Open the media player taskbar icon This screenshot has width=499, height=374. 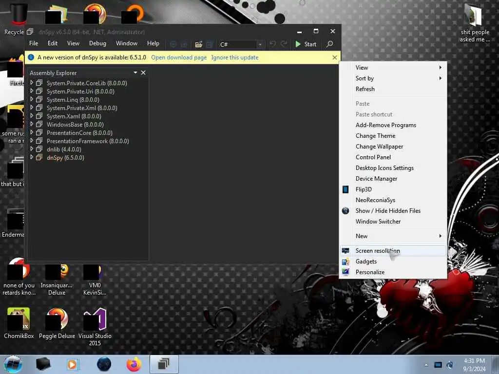72,364
